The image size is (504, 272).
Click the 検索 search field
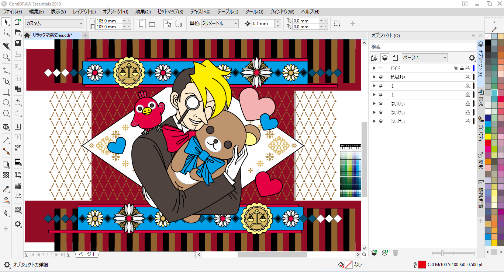423,47
